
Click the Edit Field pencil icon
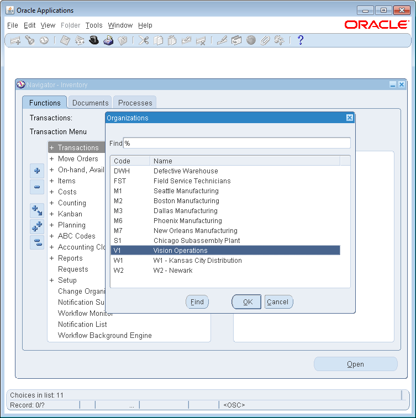(x=222, y=40)
